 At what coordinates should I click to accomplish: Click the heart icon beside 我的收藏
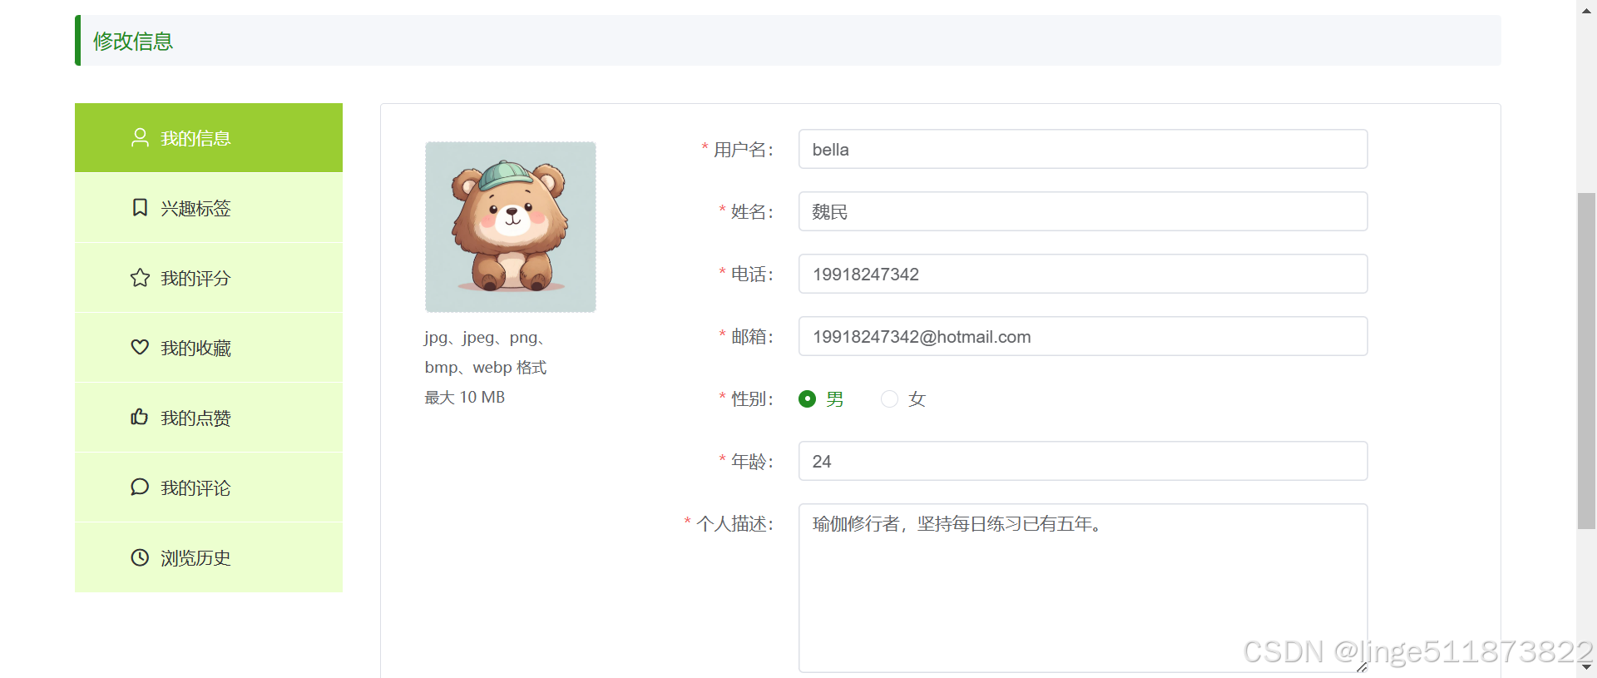140,347
